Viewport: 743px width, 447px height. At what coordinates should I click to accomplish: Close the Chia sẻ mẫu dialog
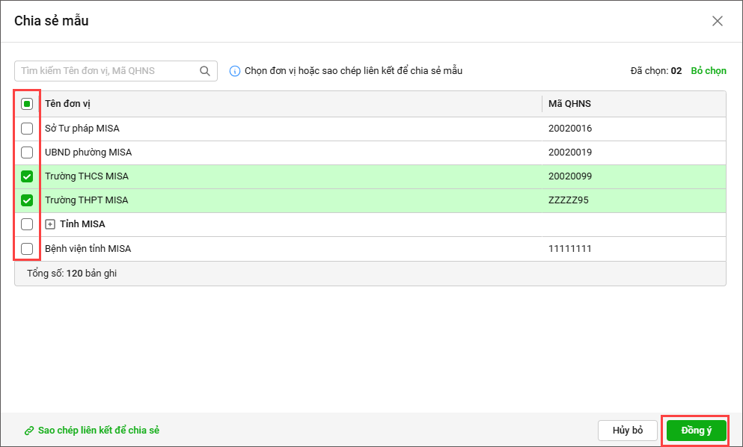click(717, 21)
